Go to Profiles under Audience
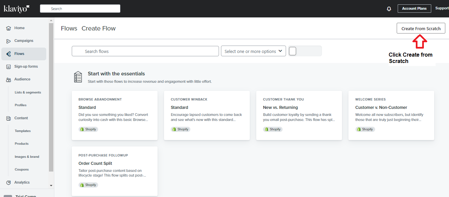 (x=20, y=105)
